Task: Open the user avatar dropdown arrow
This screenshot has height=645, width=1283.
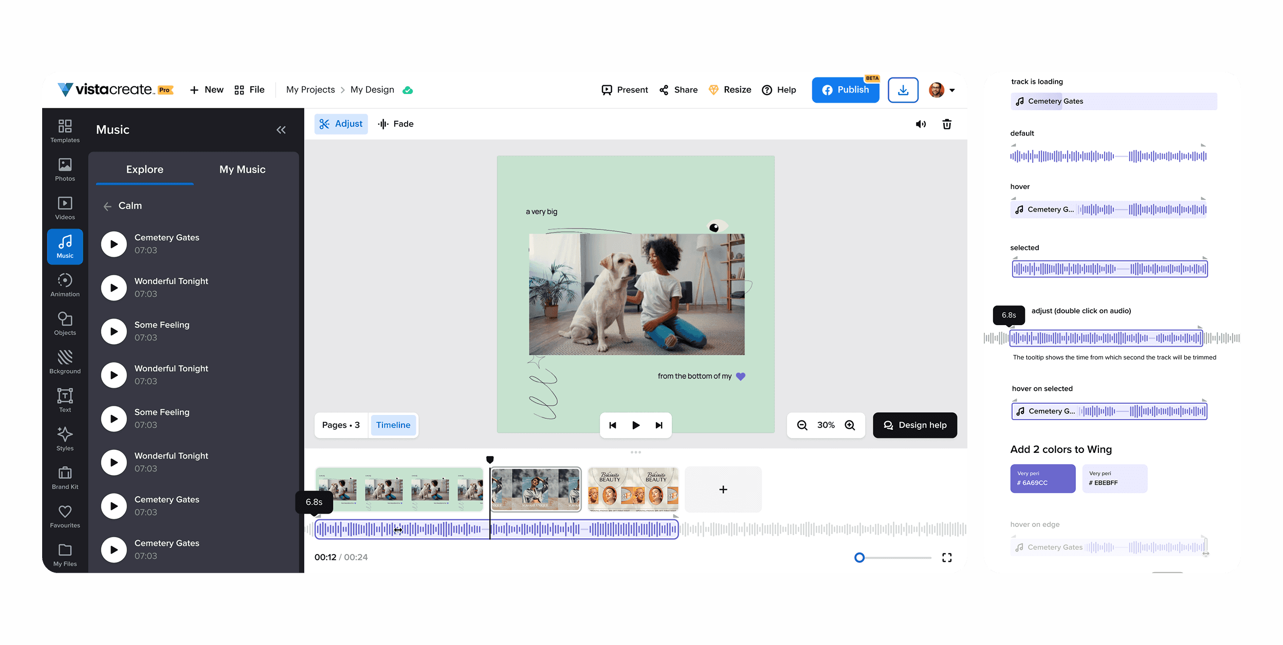Action: (x=952, y=90)
